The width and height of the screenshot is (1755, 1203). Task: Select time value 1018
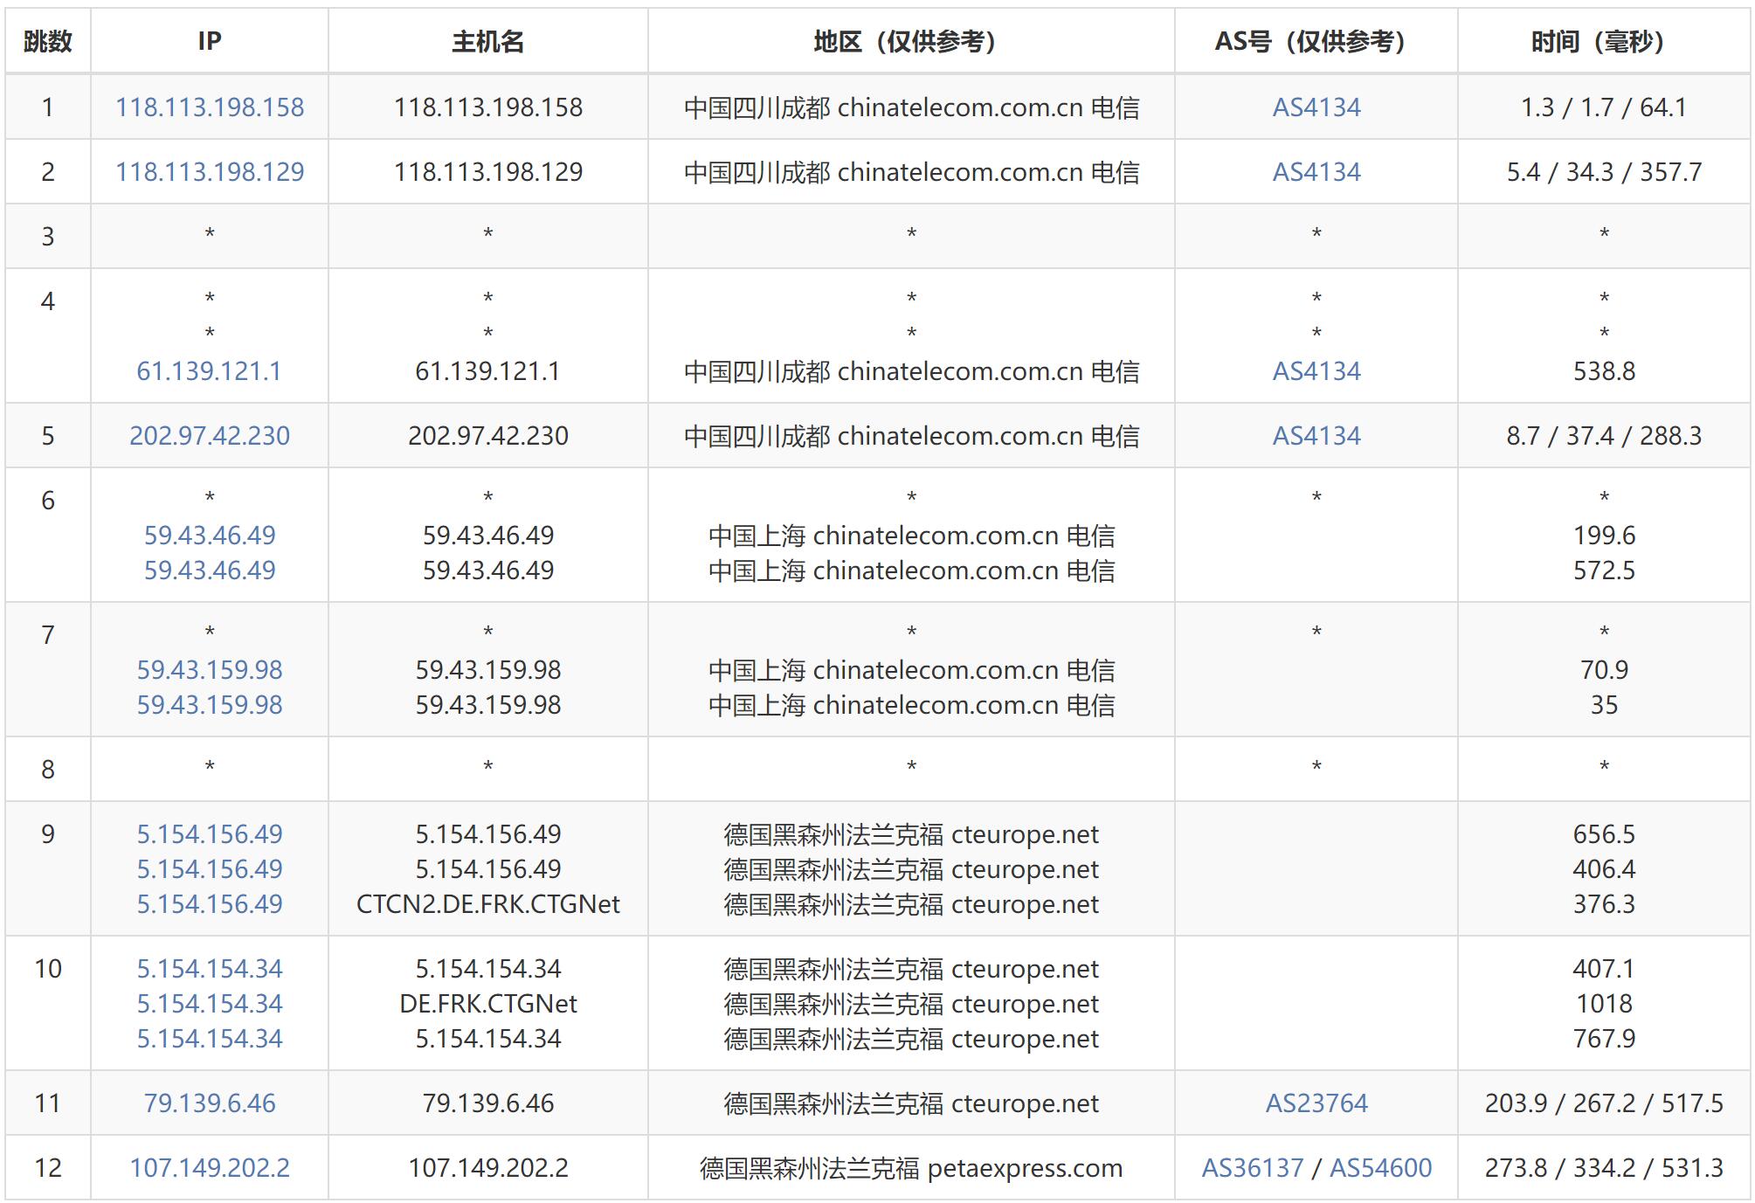[1604, 1004]
